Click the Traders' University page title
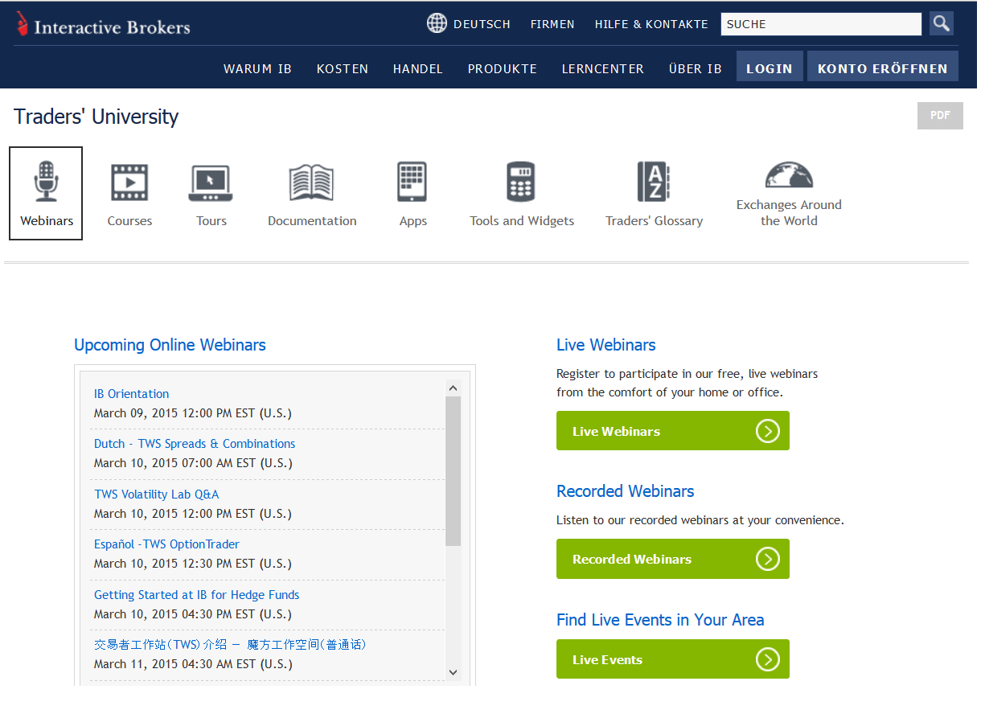 [x=96, y=117]
